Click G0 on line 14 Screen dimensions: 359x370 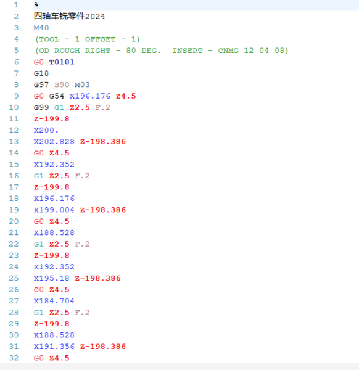[x=39, y=153]
